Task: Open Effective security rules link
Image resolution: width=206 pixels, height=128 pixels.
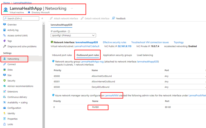Action: (114, 42)
